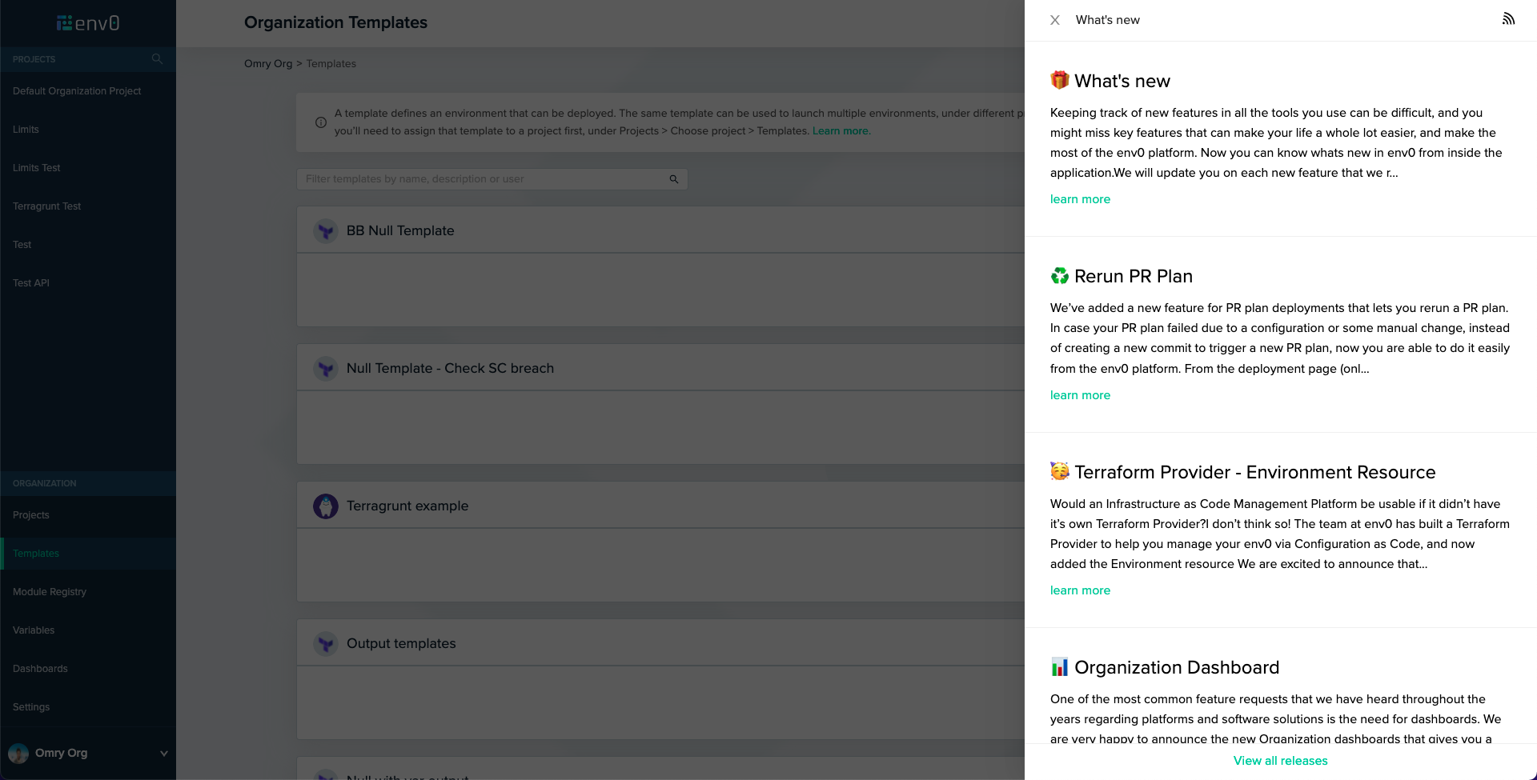Click the Organization Dashboard heading
Screen dimensions: 1537x780
tap(1177, 667)
